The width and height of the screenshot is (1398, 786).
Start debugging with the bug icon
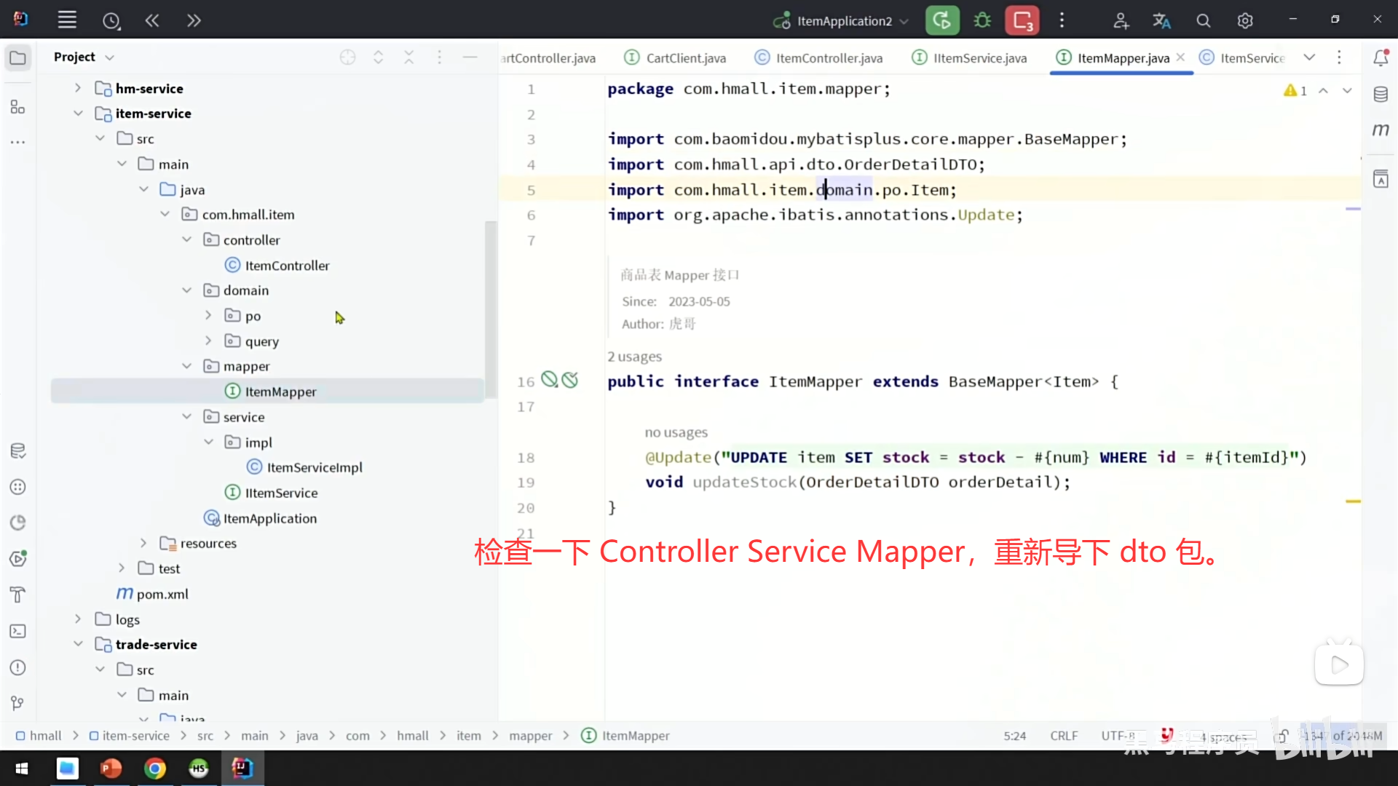(982, 20)
